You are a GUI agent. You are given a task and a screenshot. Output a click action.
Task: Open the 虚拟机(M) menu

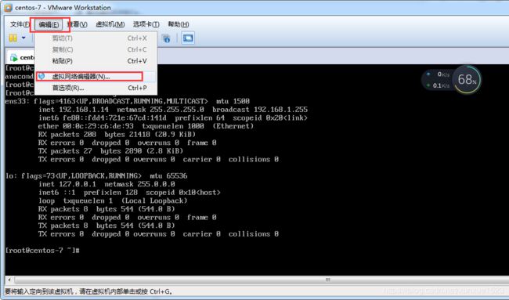coord(110,24)
